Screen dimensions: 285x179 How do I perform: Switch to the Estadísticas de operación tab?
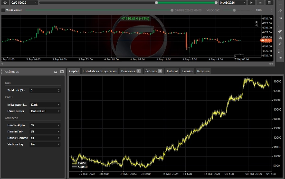pyautogui.click(x=100, y=71)
